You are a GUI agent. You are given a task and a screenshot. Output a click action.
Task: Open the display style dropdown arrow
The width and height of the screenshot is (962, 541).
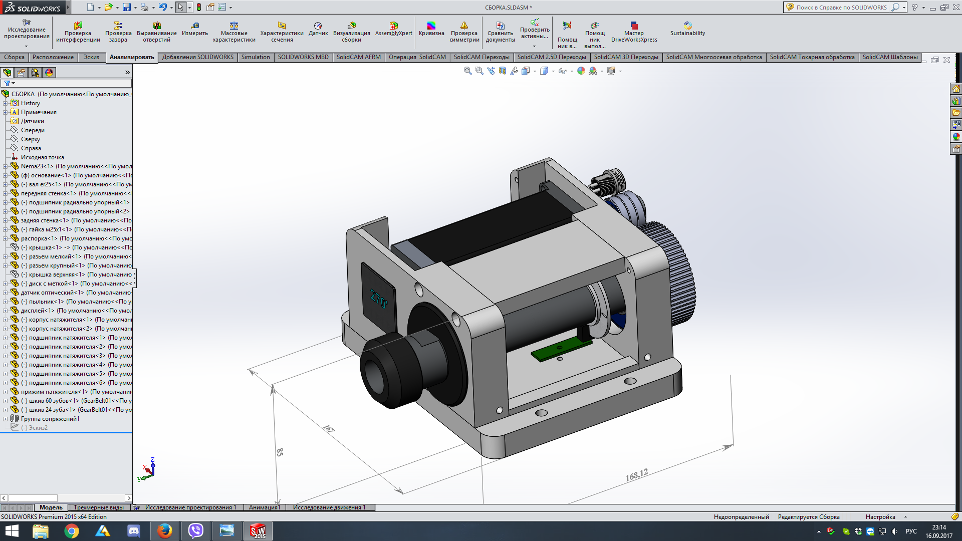pos(553,72)
